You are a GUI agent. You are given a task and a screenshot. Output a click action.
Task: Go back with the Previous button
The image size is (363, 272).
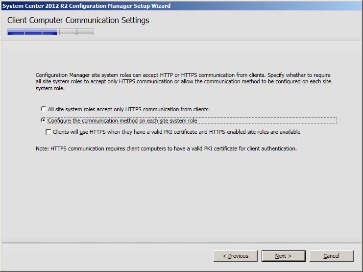click(x=236, y=256)
